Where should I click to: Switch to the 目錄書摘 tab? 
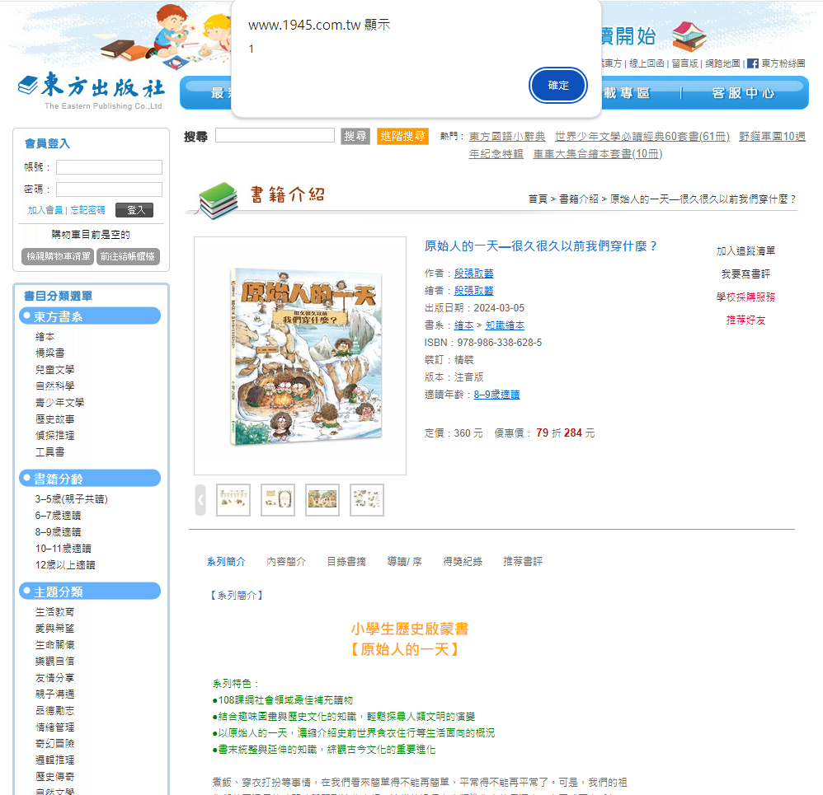(346, 562)
